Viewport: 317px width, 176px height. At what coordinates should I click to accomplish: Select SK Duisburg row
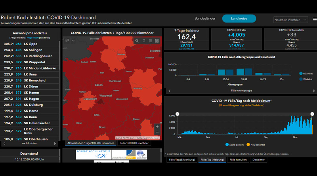click(x=29, y=105)
